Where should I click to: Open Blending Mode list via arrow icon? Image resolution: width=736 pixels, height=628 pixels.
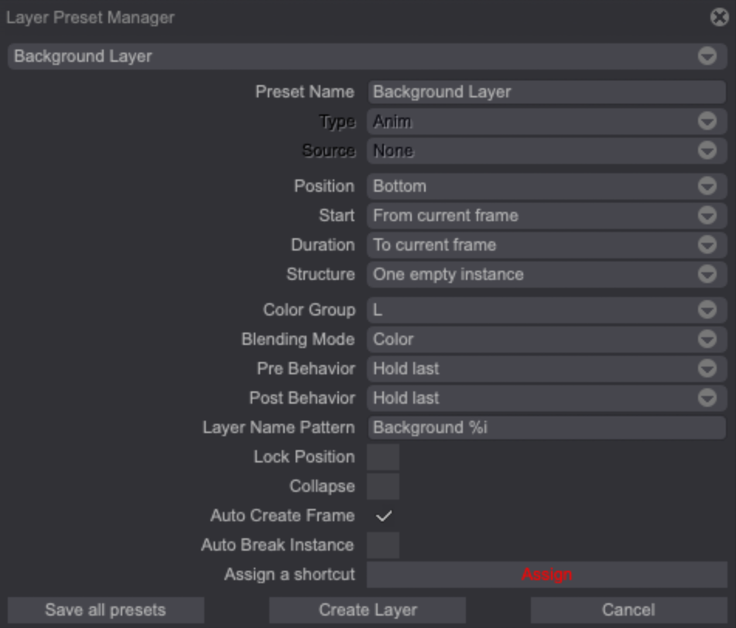tap(707, 340)
